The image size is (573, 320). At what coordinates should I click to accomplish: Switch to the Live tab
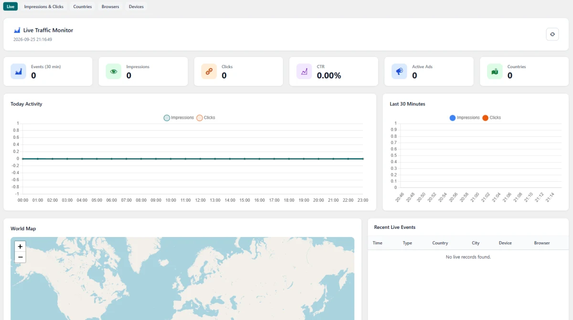pyautogui.click(x=11, y=7)
